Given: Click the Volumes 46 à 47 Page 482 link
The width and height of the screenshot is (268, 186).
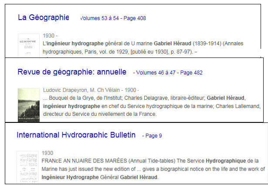Looking at the screenshot, I should tap(168, 73).
